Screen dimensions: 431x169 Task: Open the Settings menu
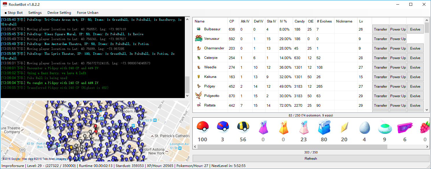point(35,13)
